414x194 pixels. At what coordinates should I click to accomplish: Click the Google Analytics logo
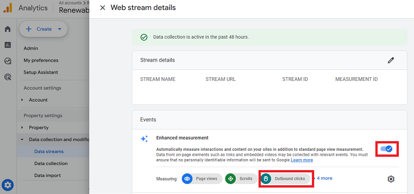coord(8,8)
